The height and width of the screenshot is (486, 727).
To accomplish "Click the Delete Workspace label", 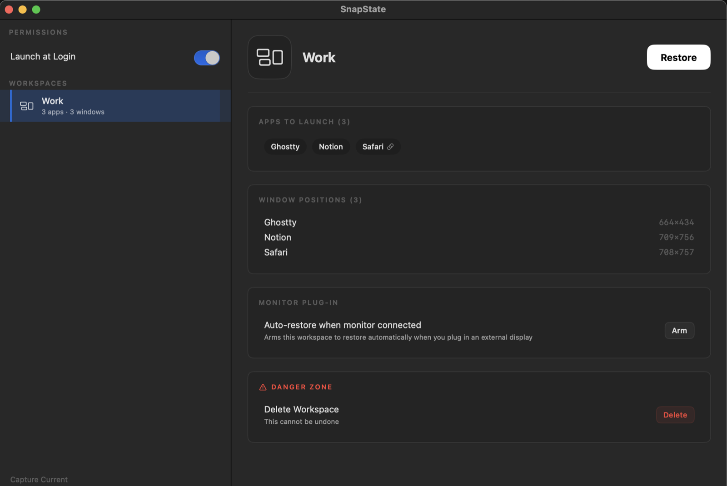I will tap(301, 410).
